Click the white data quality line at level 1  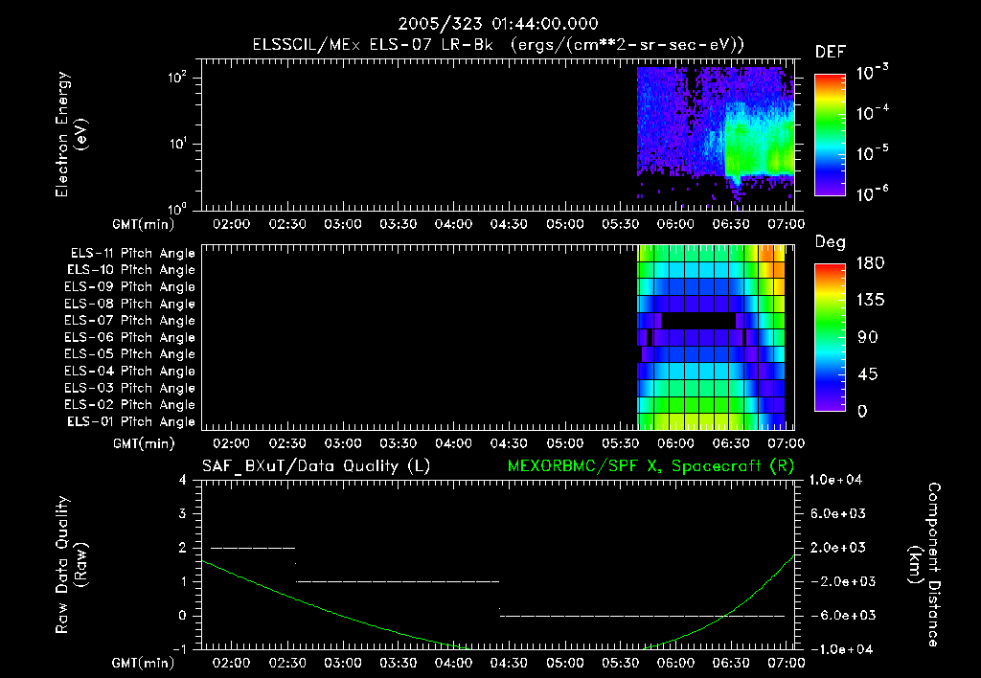[398, 581]
